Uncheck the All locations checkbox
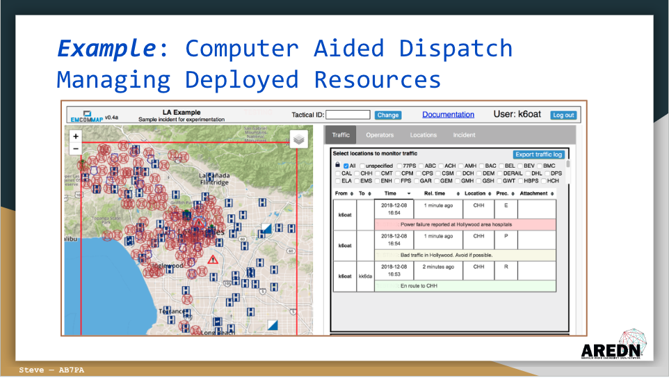The image size is (669, 378). pos(346,166)
